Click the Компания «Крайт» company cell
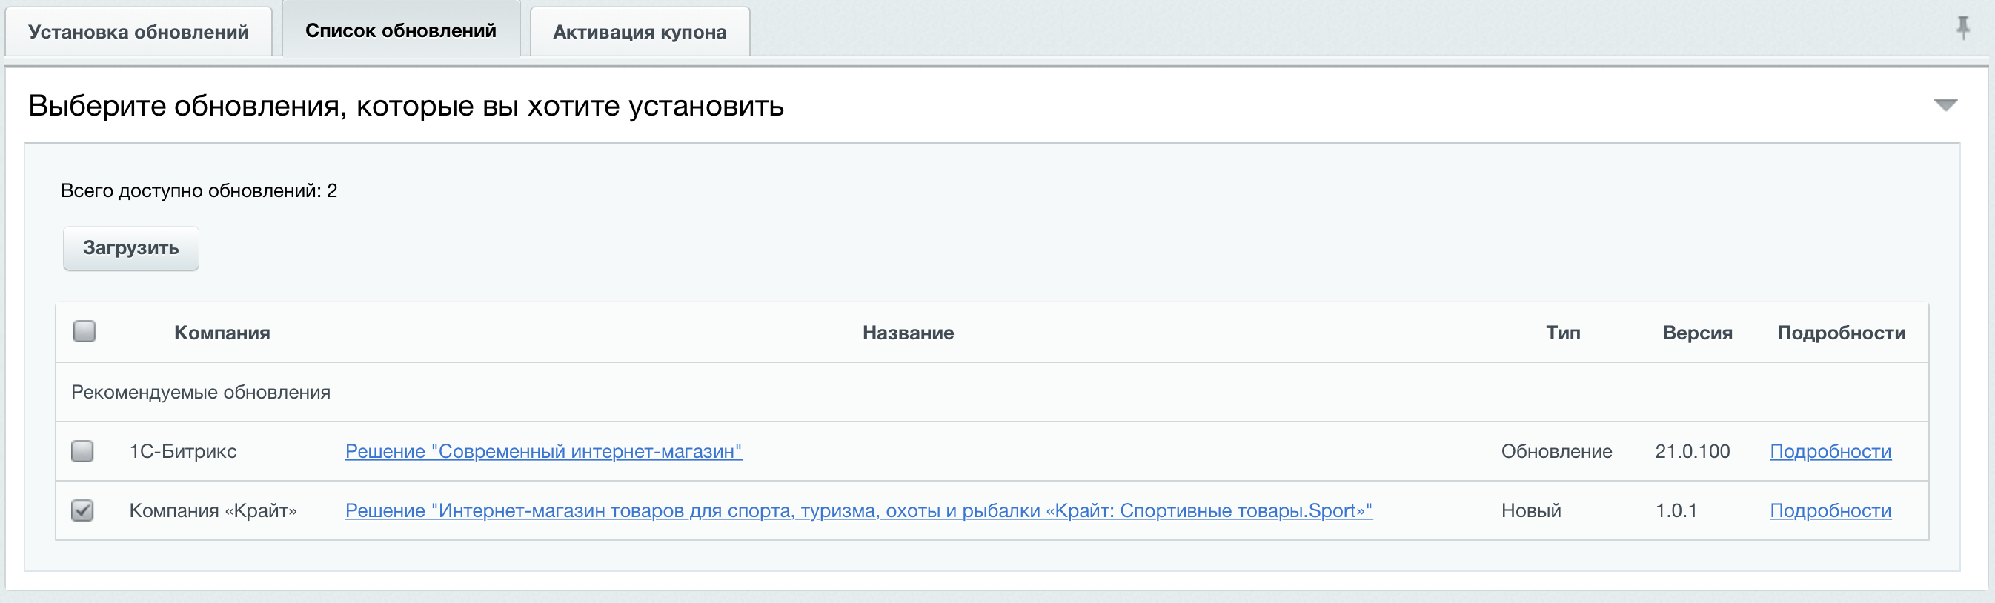 (x=213, y=511)
